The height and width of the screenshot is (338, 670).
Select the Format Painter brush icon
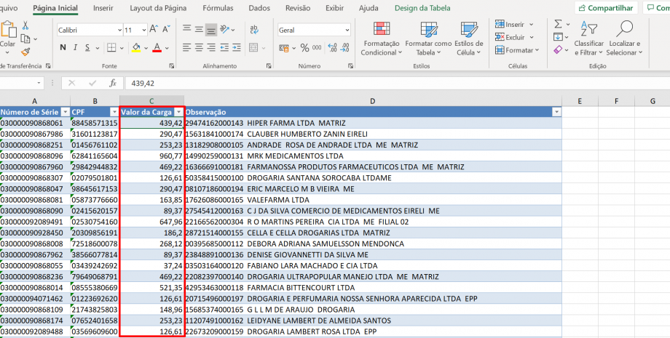[25, 52]
